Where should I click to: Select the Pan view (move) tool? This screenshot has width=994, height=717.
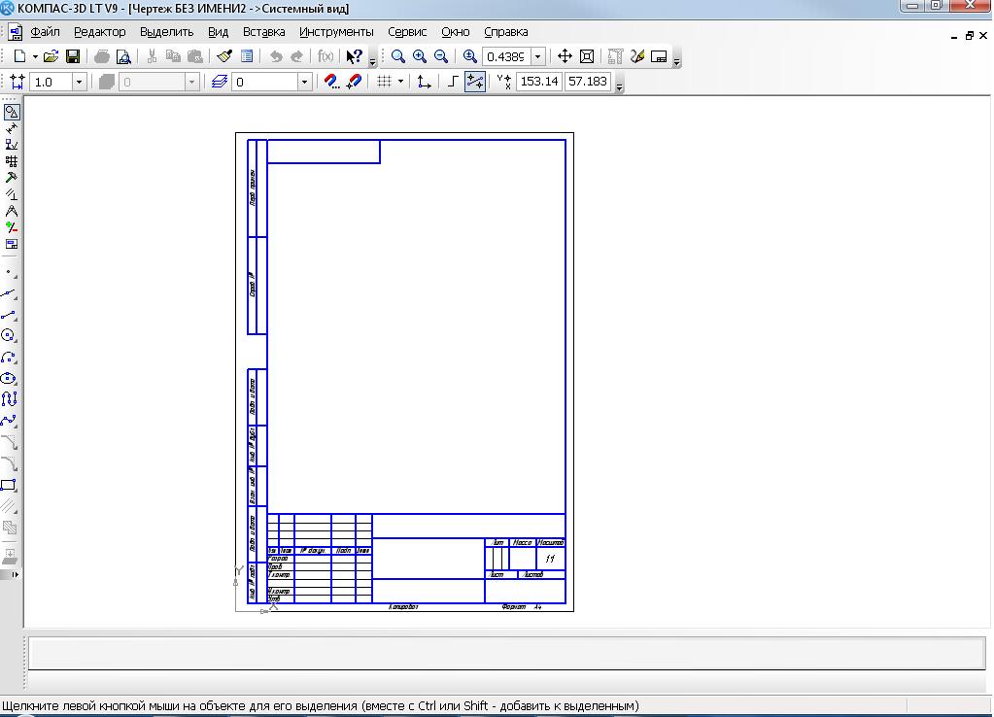point(565,56)
